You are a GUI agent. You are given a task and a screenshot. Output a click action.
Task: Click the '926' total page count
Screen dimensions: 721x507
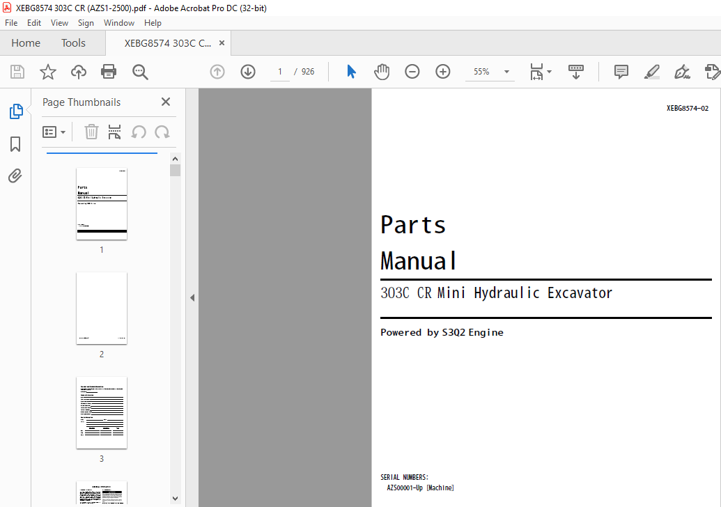[x=308, y=72]
